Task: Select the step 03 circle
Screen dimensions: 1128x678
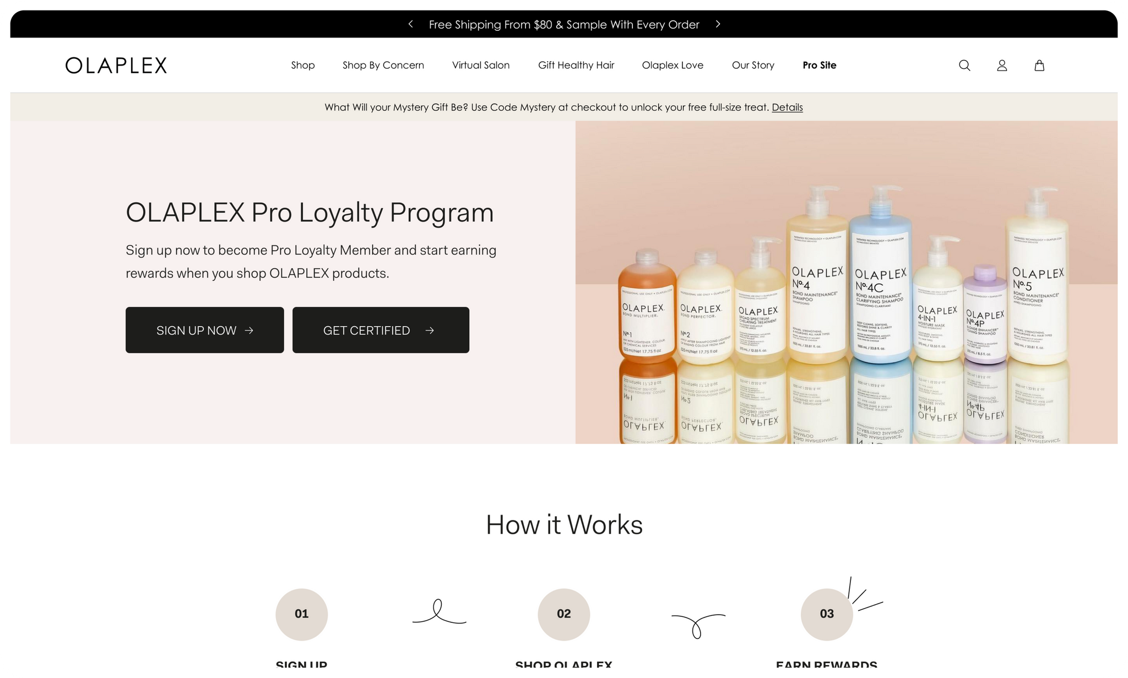Action: (x=827, y=614)
